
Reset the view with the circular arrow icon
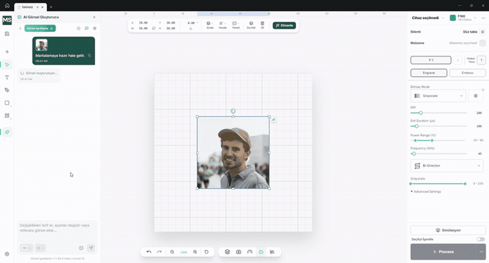pyautogui.click(x=206, y=251)
